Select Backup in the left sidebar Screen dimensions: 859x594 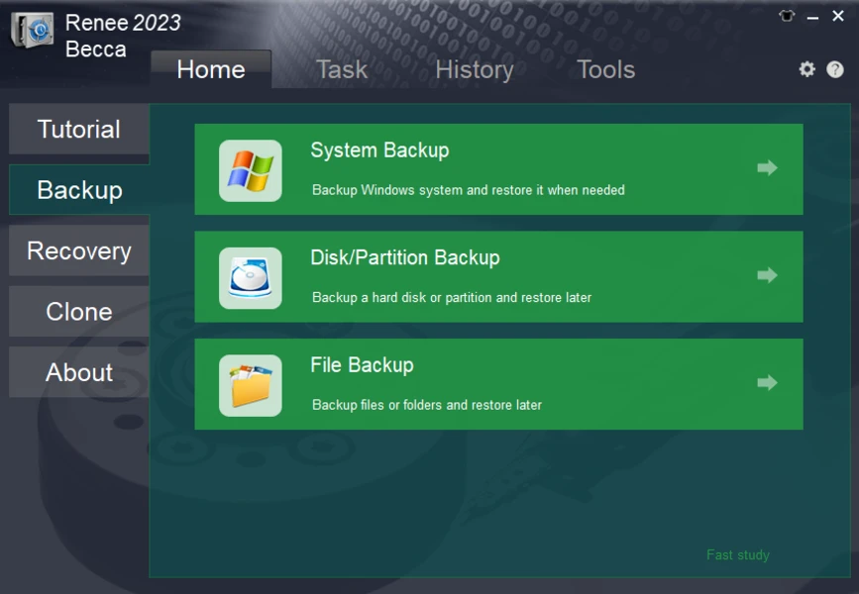[79, 190]
